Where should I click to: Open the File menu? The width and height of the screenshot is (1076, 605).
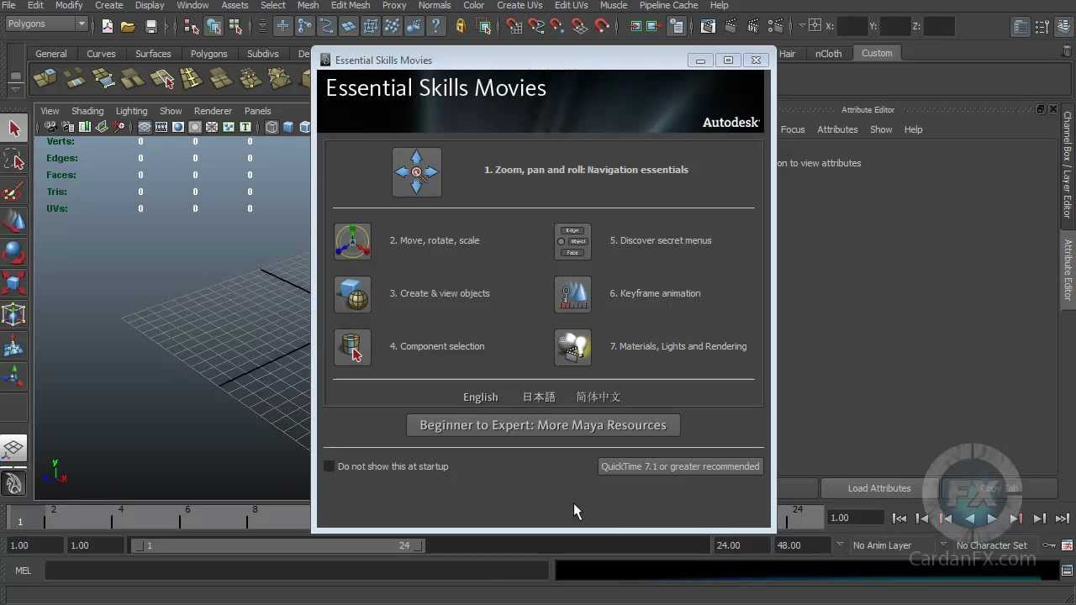click(x=8, y=5)
